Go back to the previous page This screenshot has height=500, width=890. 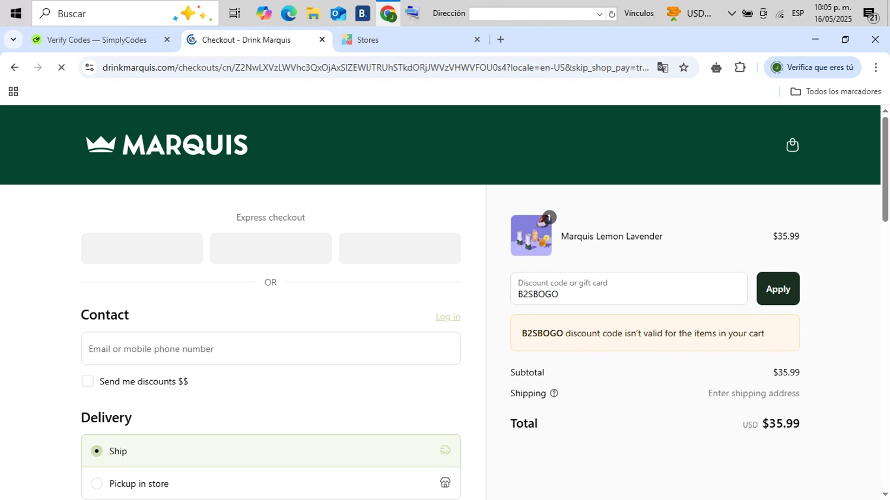[15, 68]
